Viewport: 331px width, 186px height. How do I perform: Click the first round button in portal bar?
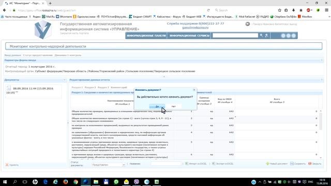click(283, 36)
